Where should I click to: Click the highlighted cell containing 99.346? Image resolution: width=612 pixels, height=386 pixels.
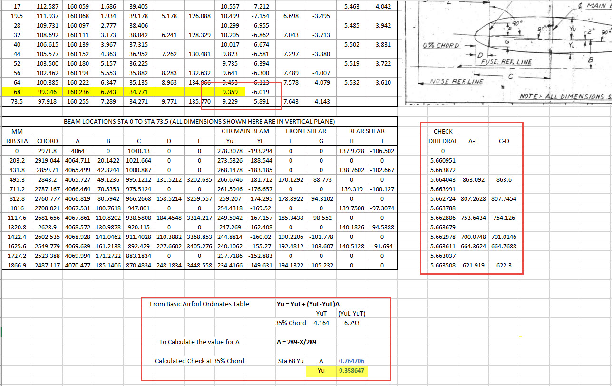[48, 92]
